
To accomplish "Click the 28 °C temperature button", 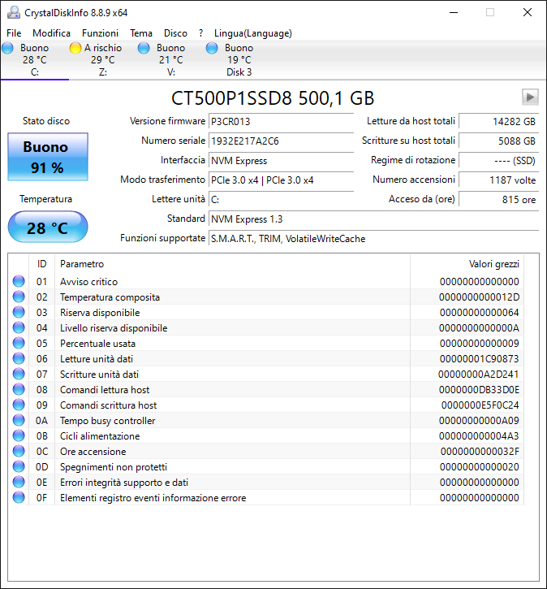I will point(48,227).
